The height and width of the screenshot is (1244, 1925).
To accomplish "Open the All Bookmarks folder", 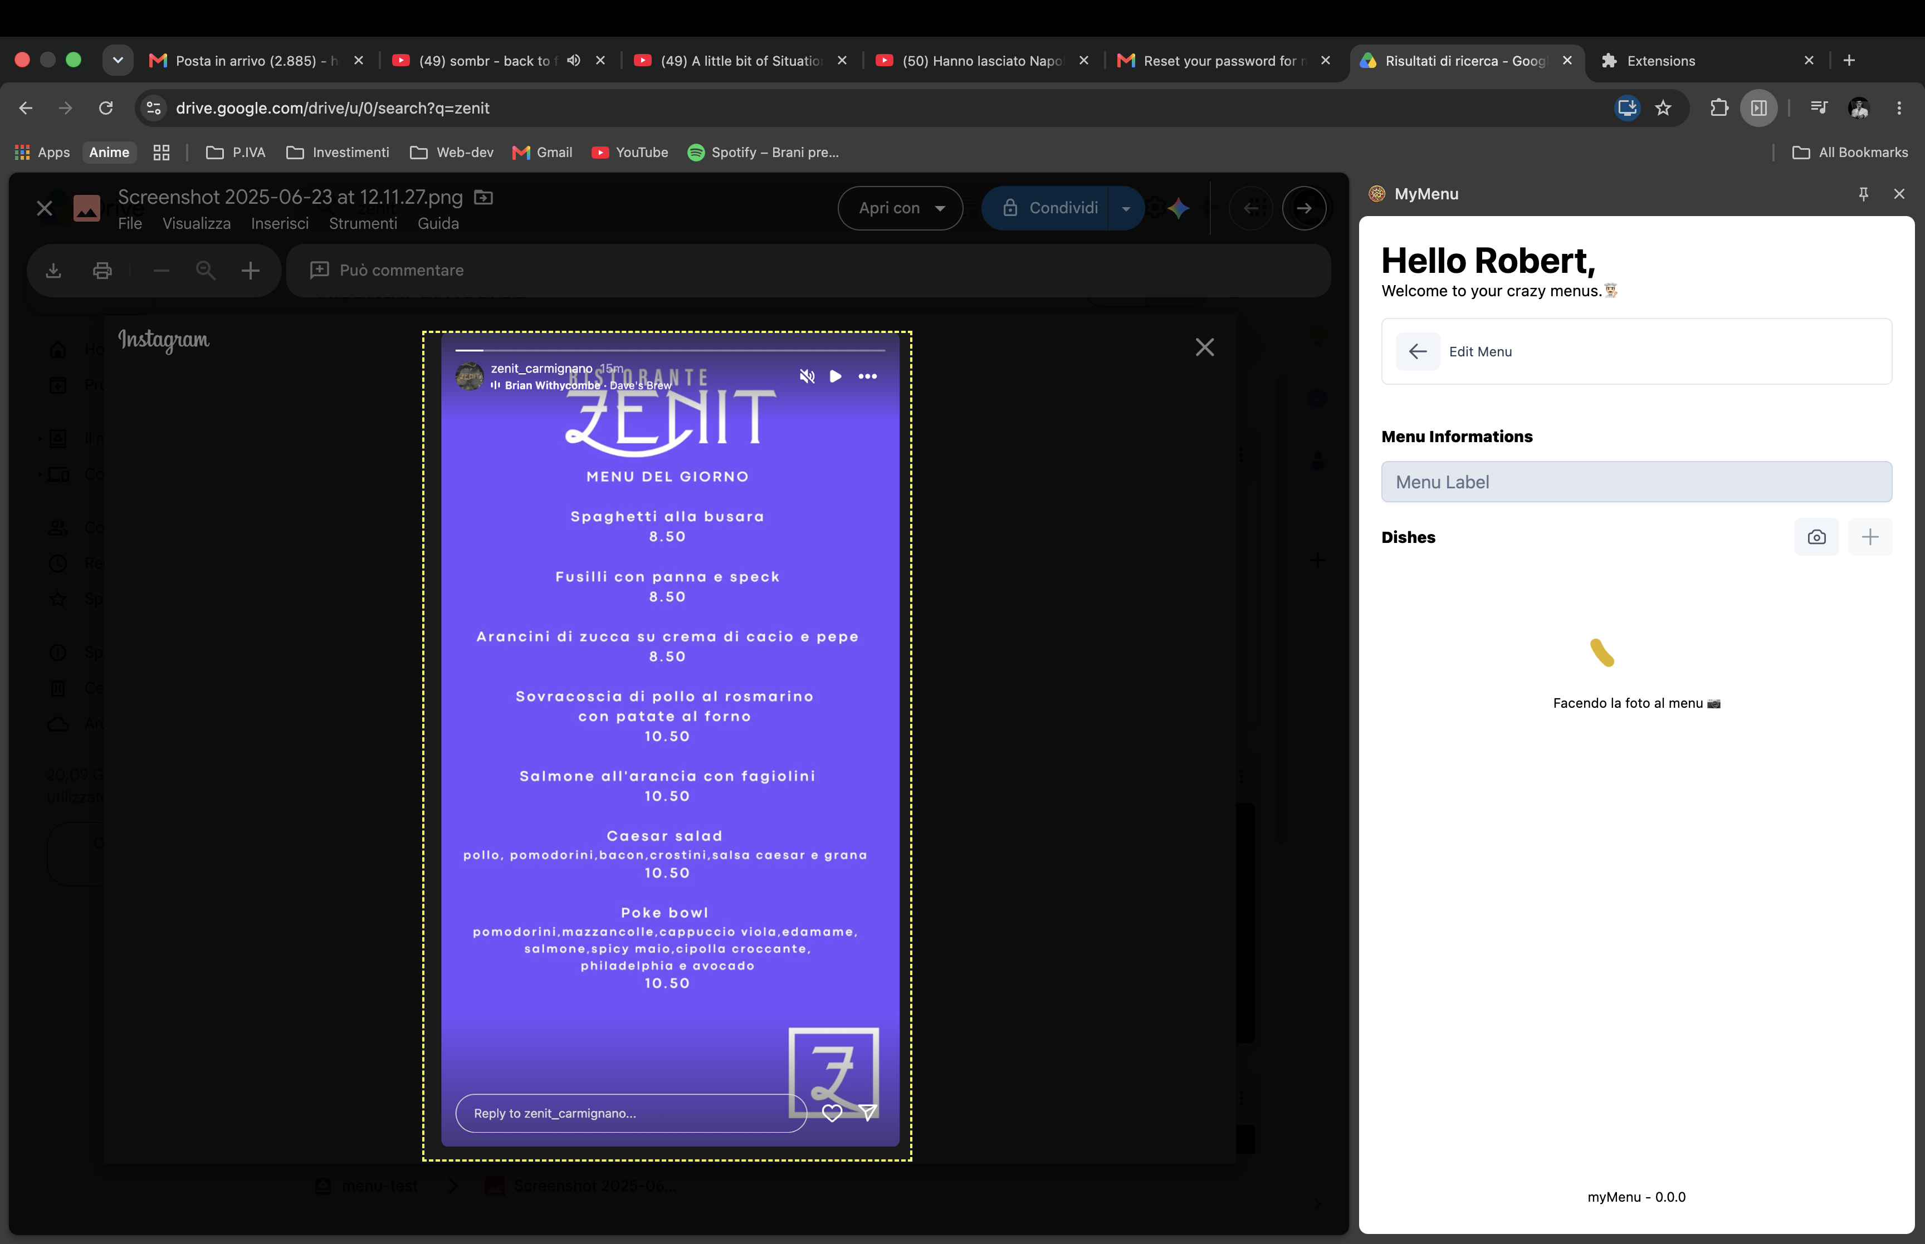I will (1849, 153).
